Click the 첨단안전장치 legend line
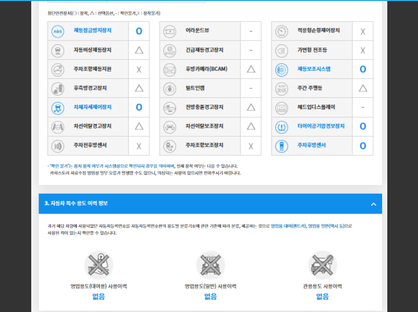The image size is (418, 312). tap(104, 13)
